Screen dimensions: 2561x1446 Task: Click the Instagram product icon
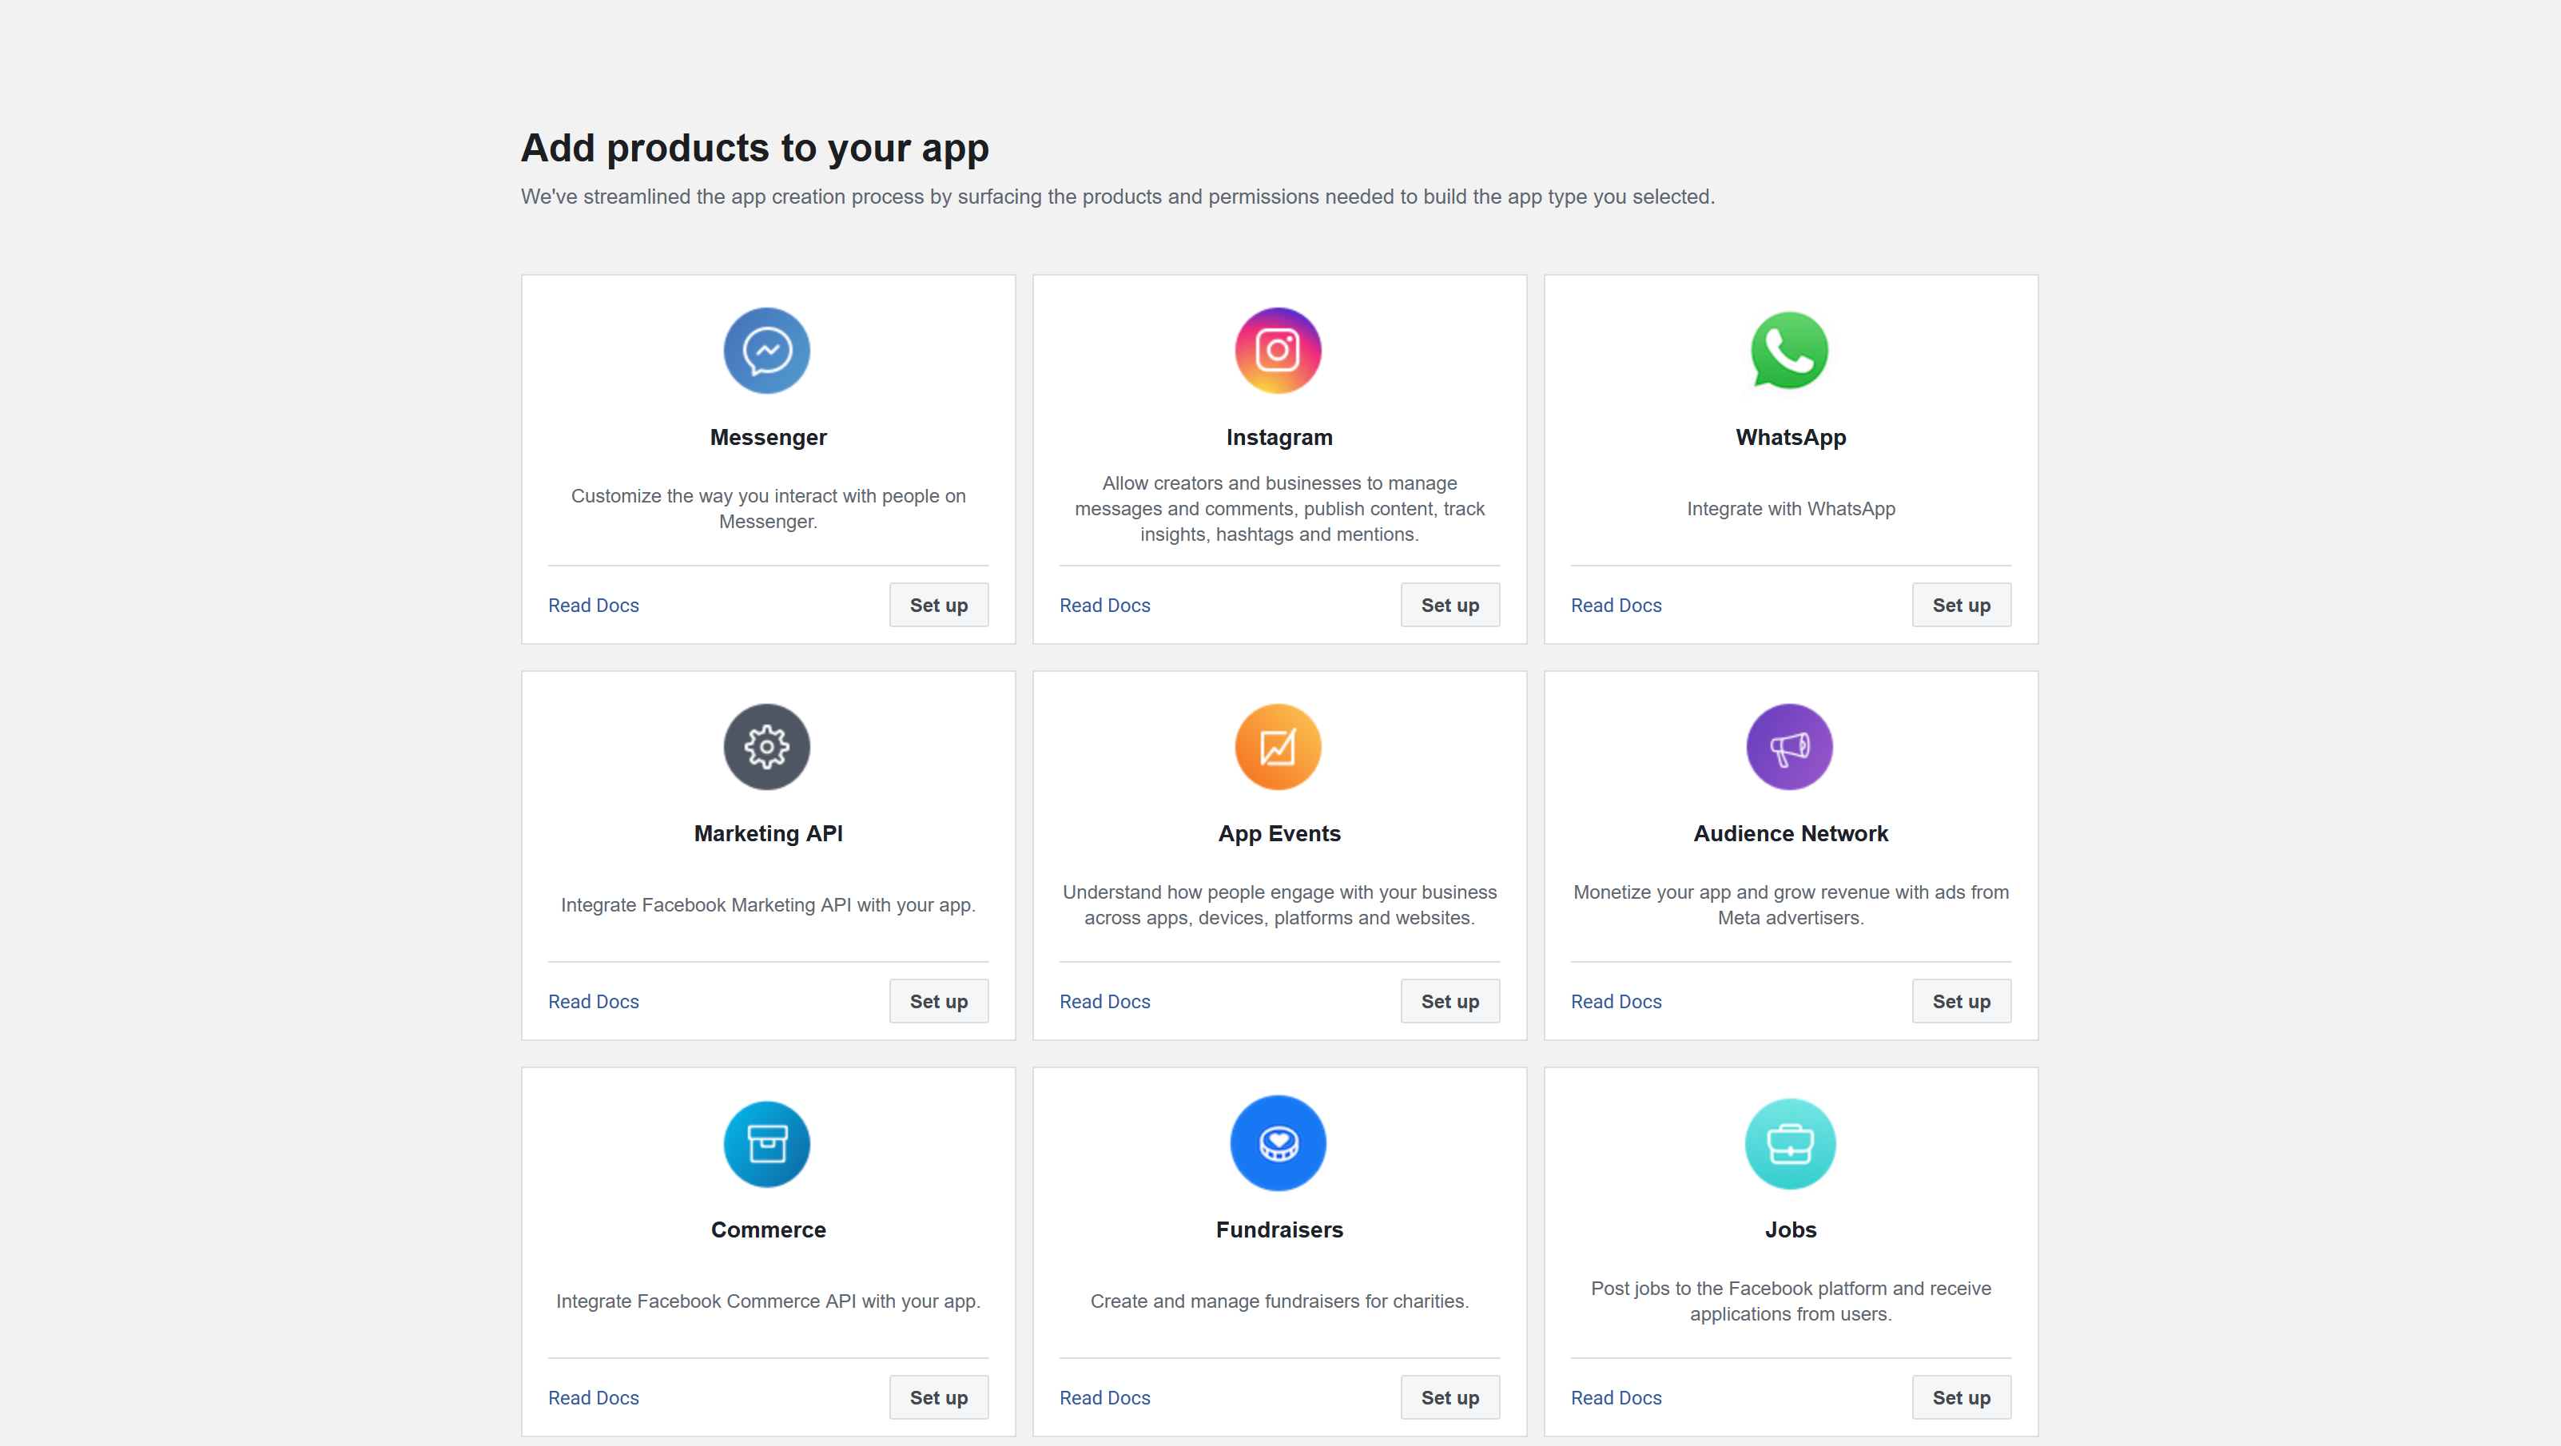[1278, 350]
